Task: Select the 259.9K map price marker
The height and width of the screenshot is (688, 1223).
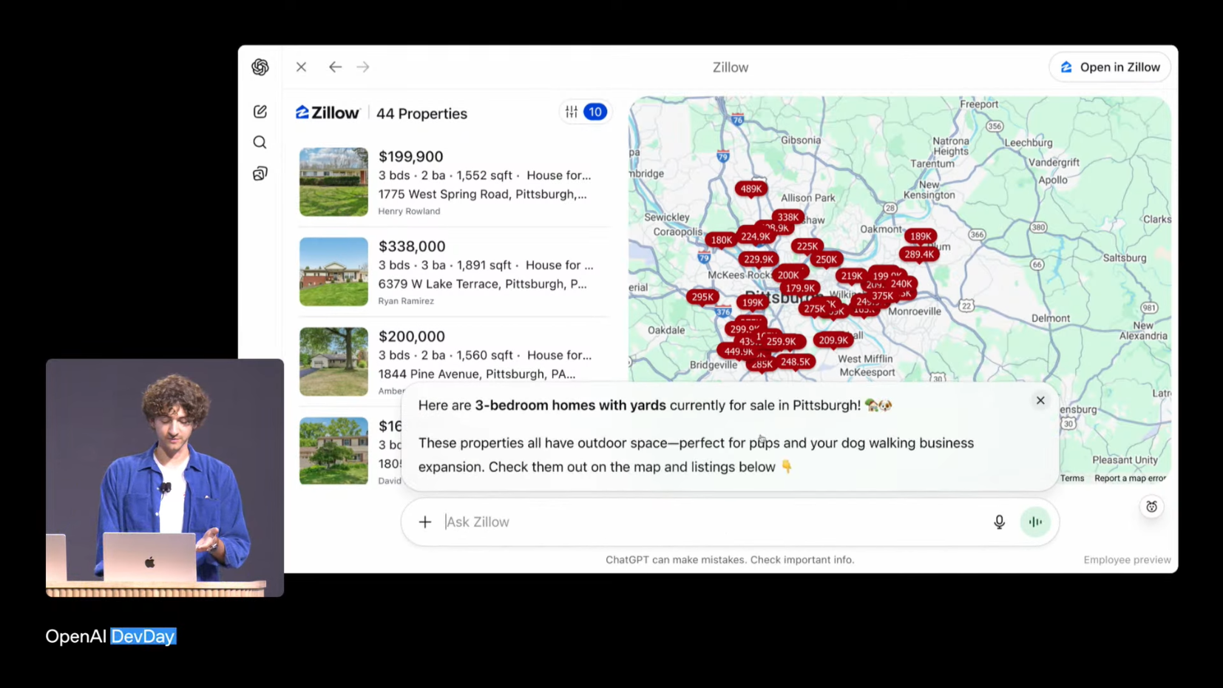Action: [x=782, y=342]
